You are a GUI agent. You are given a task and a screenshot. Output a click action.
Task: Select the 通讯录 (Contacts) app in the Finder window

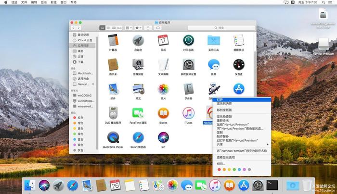113,64
